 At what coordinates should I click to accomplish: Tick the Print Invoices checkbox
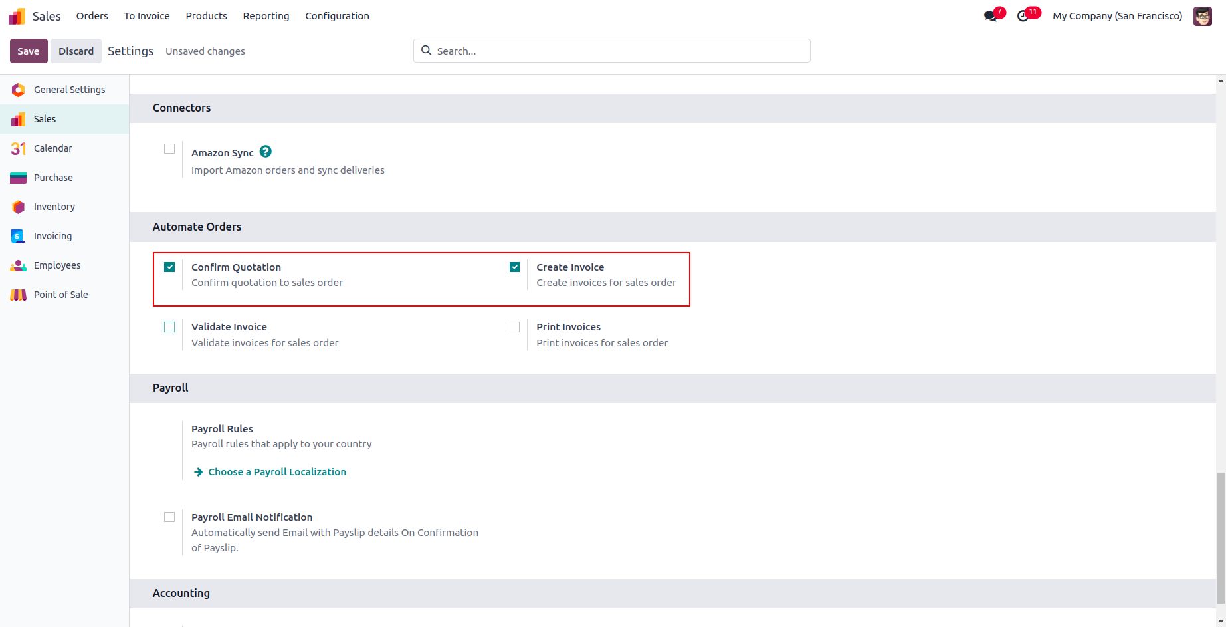point(515,327)
